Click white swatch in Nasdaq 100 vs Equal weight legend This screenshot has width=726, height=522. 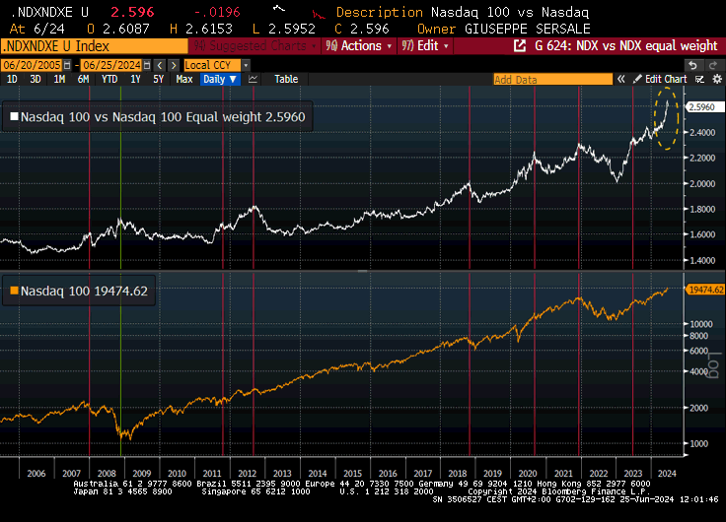[15, 116]
